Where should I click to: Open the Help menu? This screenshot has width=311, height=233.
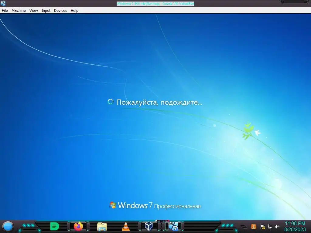(75, 11)
